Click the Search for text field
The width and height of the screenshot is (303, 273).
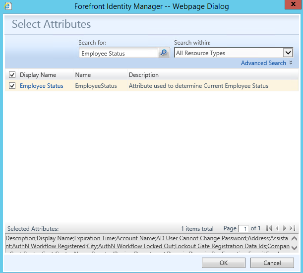(x=119, y=53)
